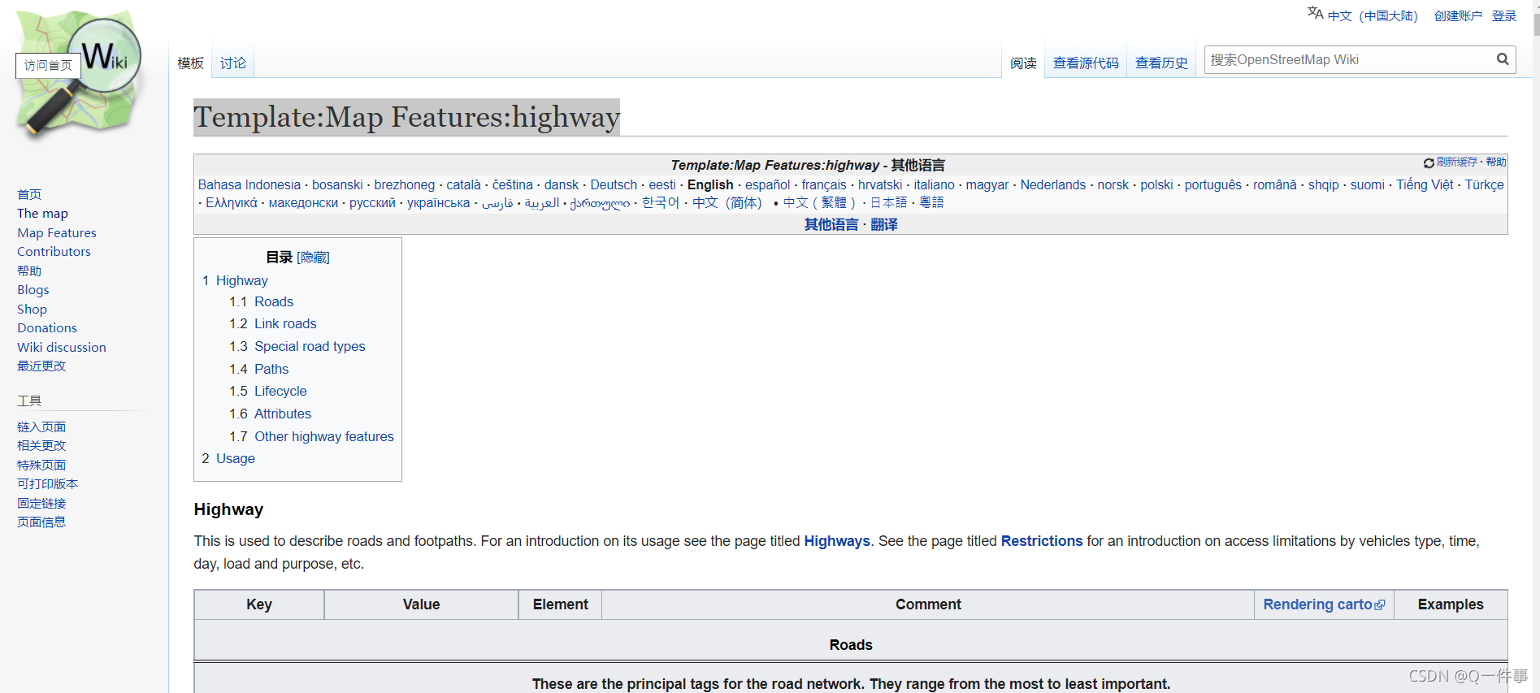Click the 翻译 link
This screenshot has width=1540, height=693.
coord(884,224)
